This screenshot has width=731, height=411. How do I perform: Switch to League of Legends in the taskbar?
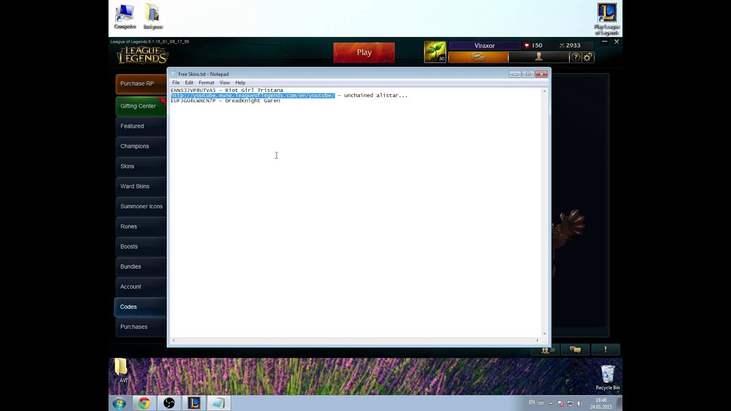pos(194,404)
